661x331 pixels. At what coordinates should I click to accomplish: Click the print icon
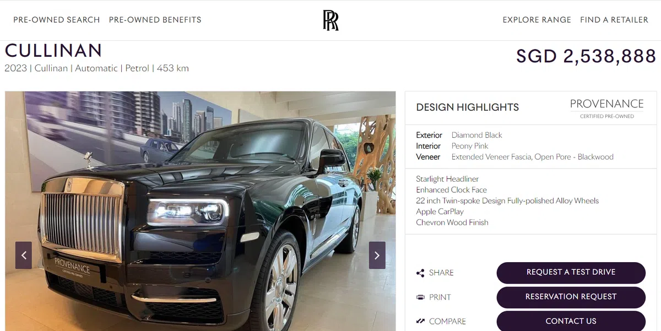point(420,297)
